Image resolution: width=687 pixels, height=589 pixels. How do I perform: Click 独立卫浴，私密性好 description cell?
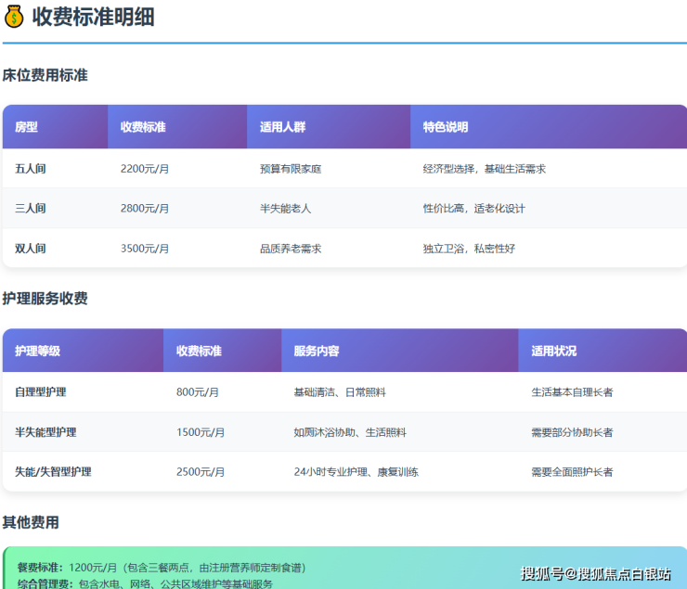coord(469,249)
